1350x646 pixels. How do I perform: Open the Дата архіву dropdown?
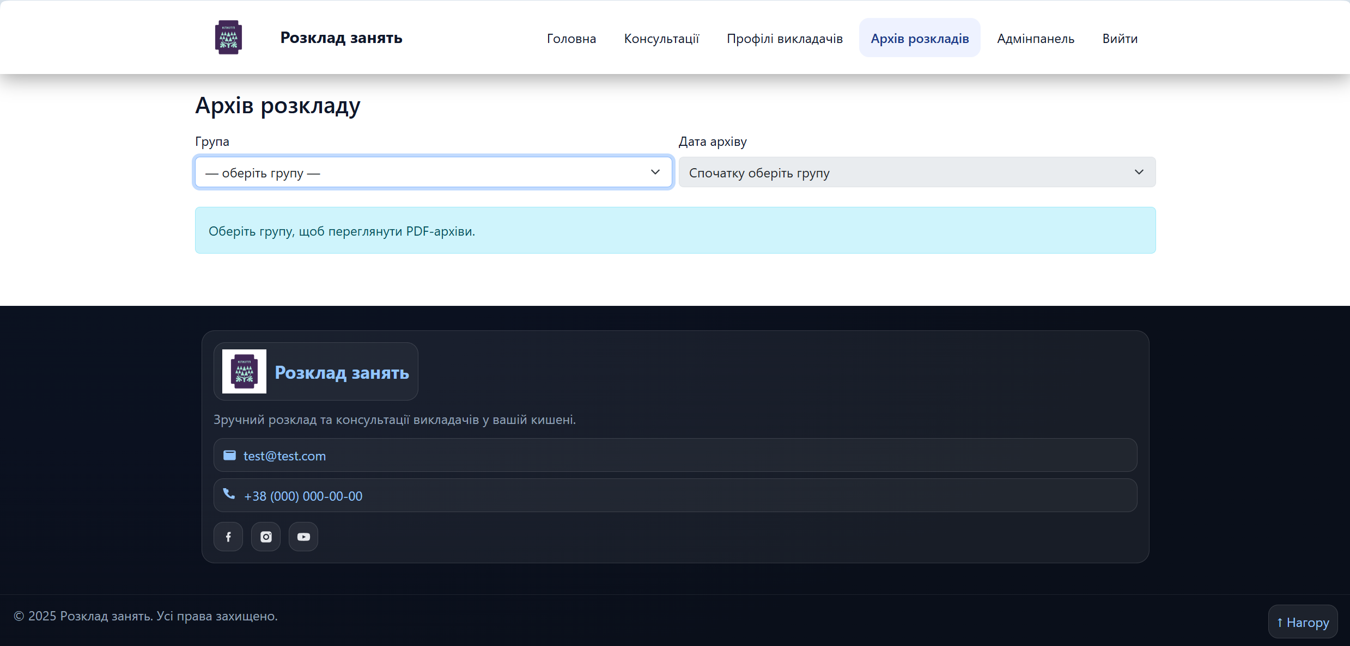click(916, 173)
